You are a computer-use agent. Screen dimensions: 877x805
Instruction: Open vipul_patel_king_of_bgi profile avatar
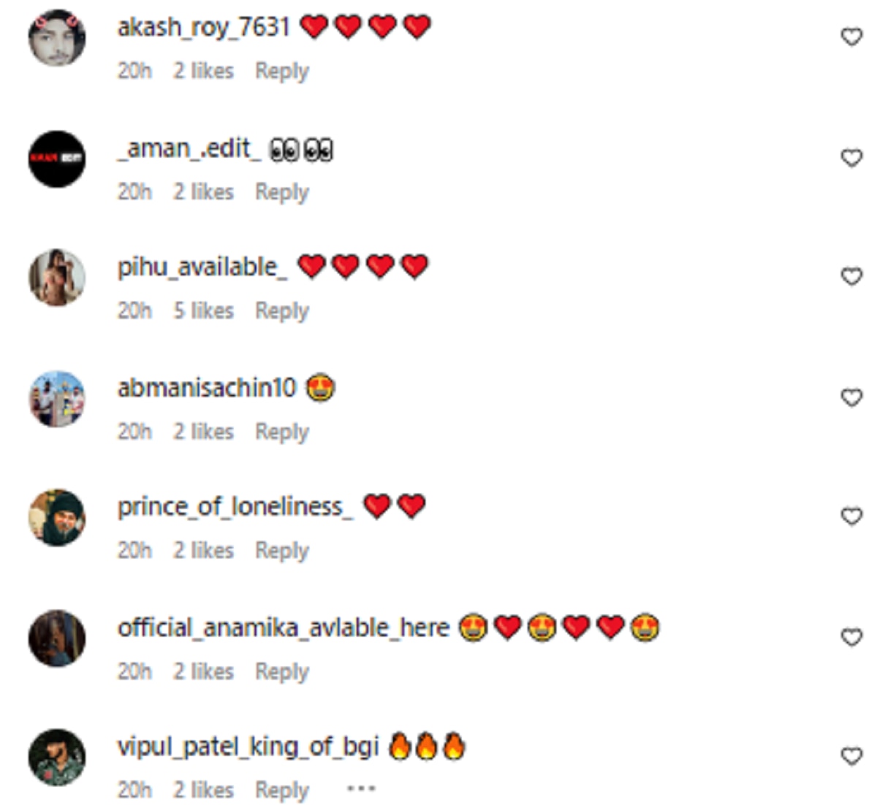click(57, 758)
